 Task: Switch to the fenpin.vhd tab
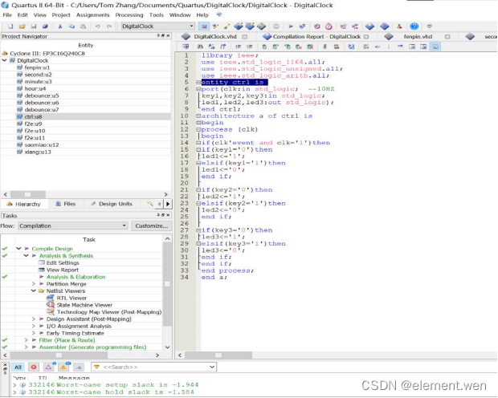click(x=418, y=37)
